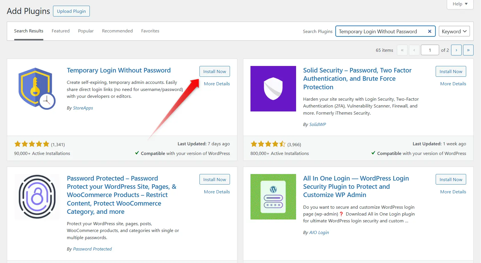Click the Upload Plugin button
481x263 pixels.
(x=71, y=11)
